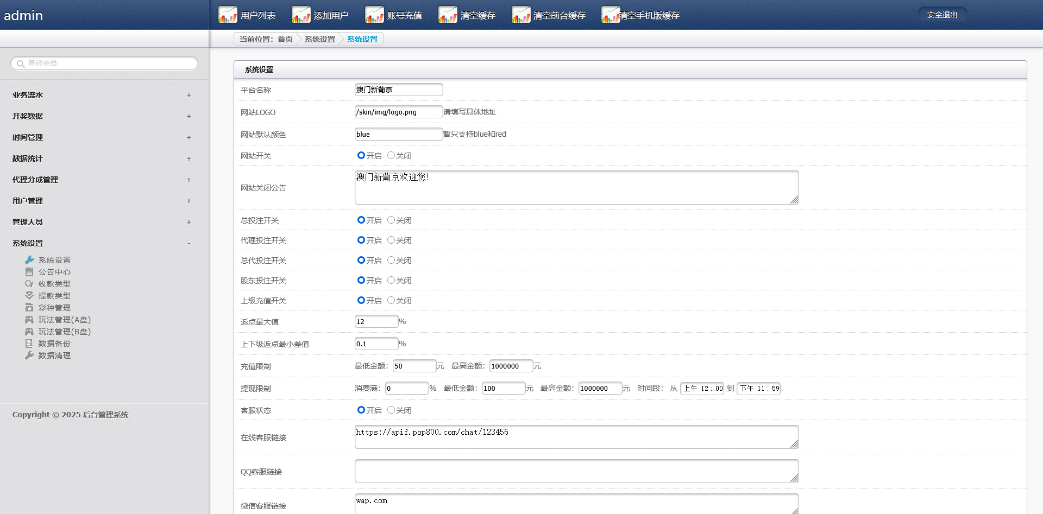Click the chart icon beside 用户列表
The image size is (1043, 514).
(228, 15)
